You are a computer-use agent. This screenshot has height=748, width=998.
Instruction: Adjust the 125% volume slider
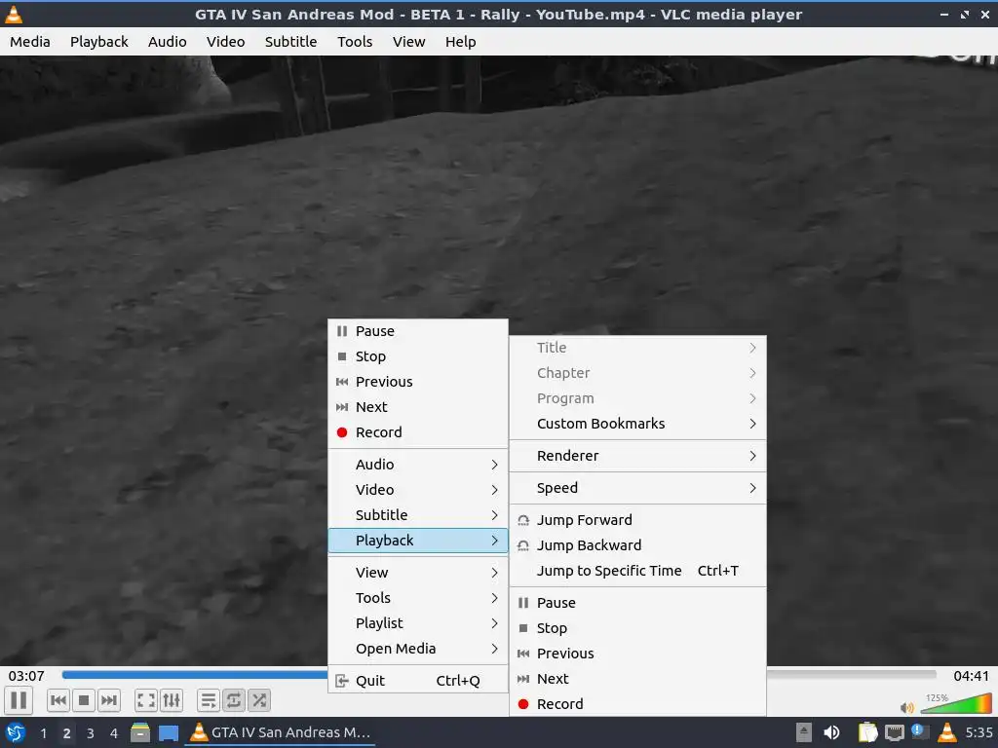pyautogui.click(x=956, y=703)
